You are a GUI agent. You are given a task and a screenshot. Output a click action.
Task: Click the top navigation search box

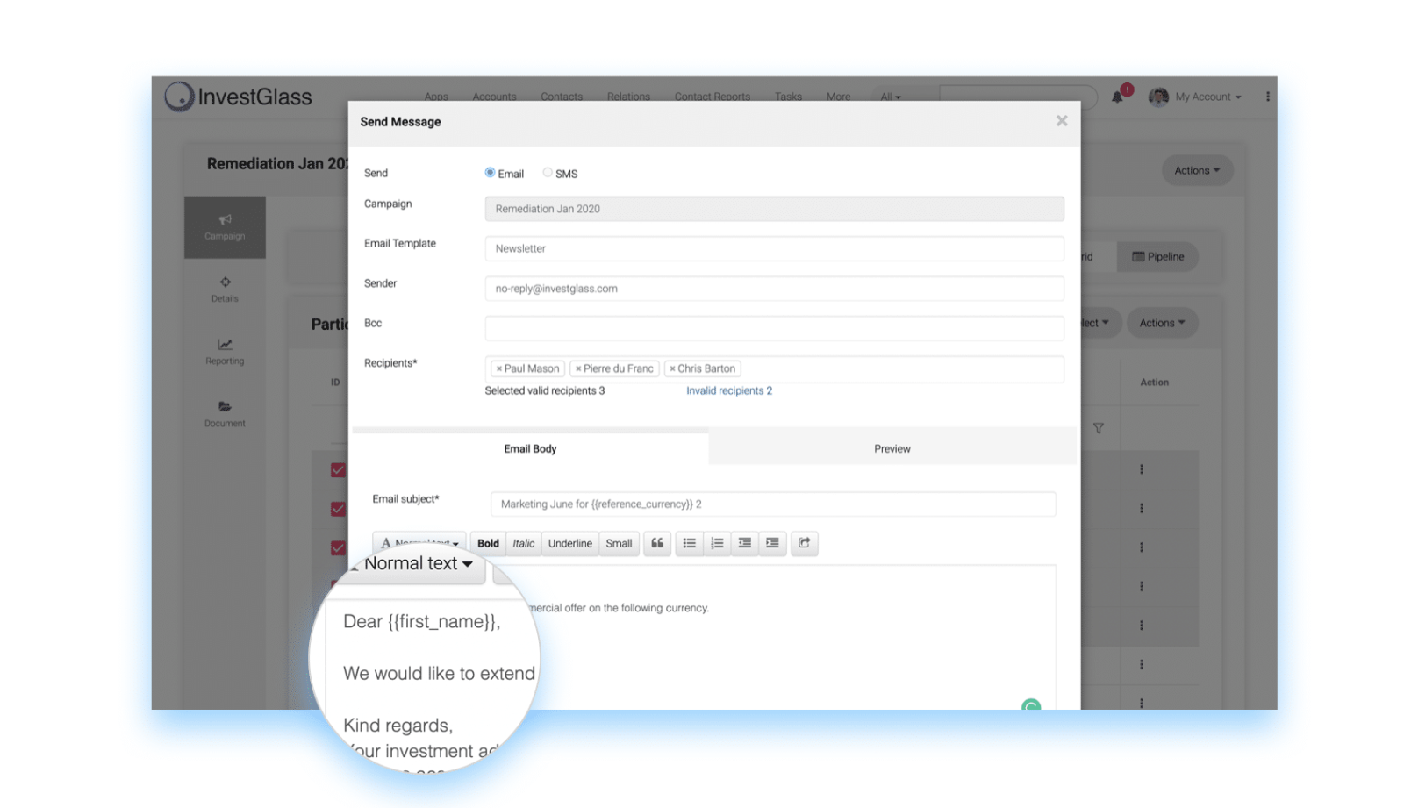[1018, 97]
